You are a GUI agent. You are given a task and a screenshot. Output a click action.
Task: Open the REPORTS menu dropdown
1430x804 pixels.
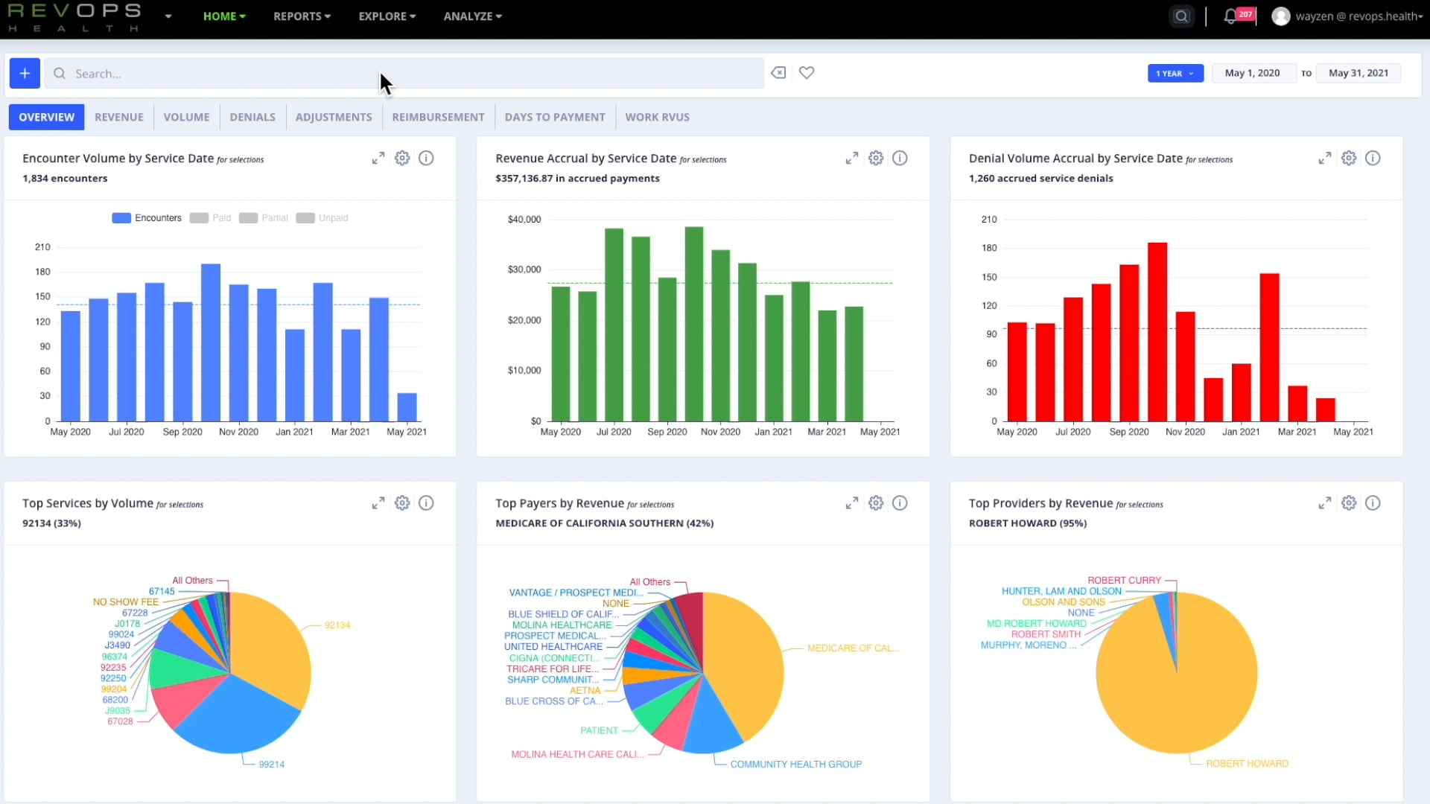[x=302, y=16]
